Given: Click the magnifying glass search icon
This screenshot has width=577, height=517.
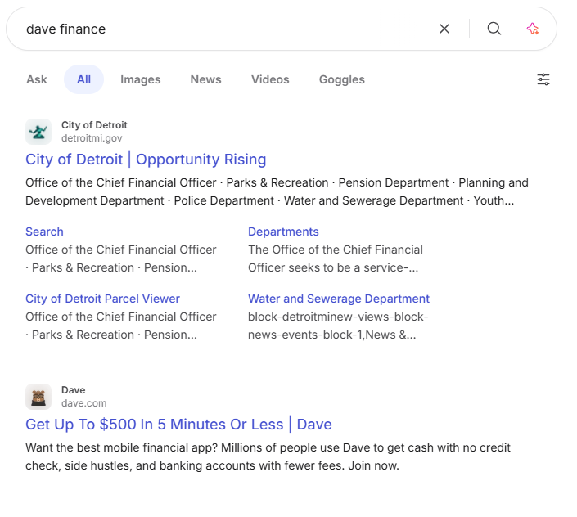Looking at the screenshot, I should (x=494, y=29).
